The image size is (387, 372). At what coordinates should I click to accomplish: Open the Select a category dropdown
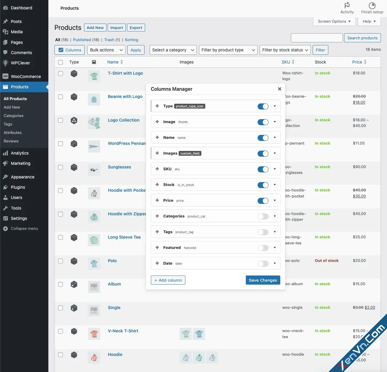point(173,50)
